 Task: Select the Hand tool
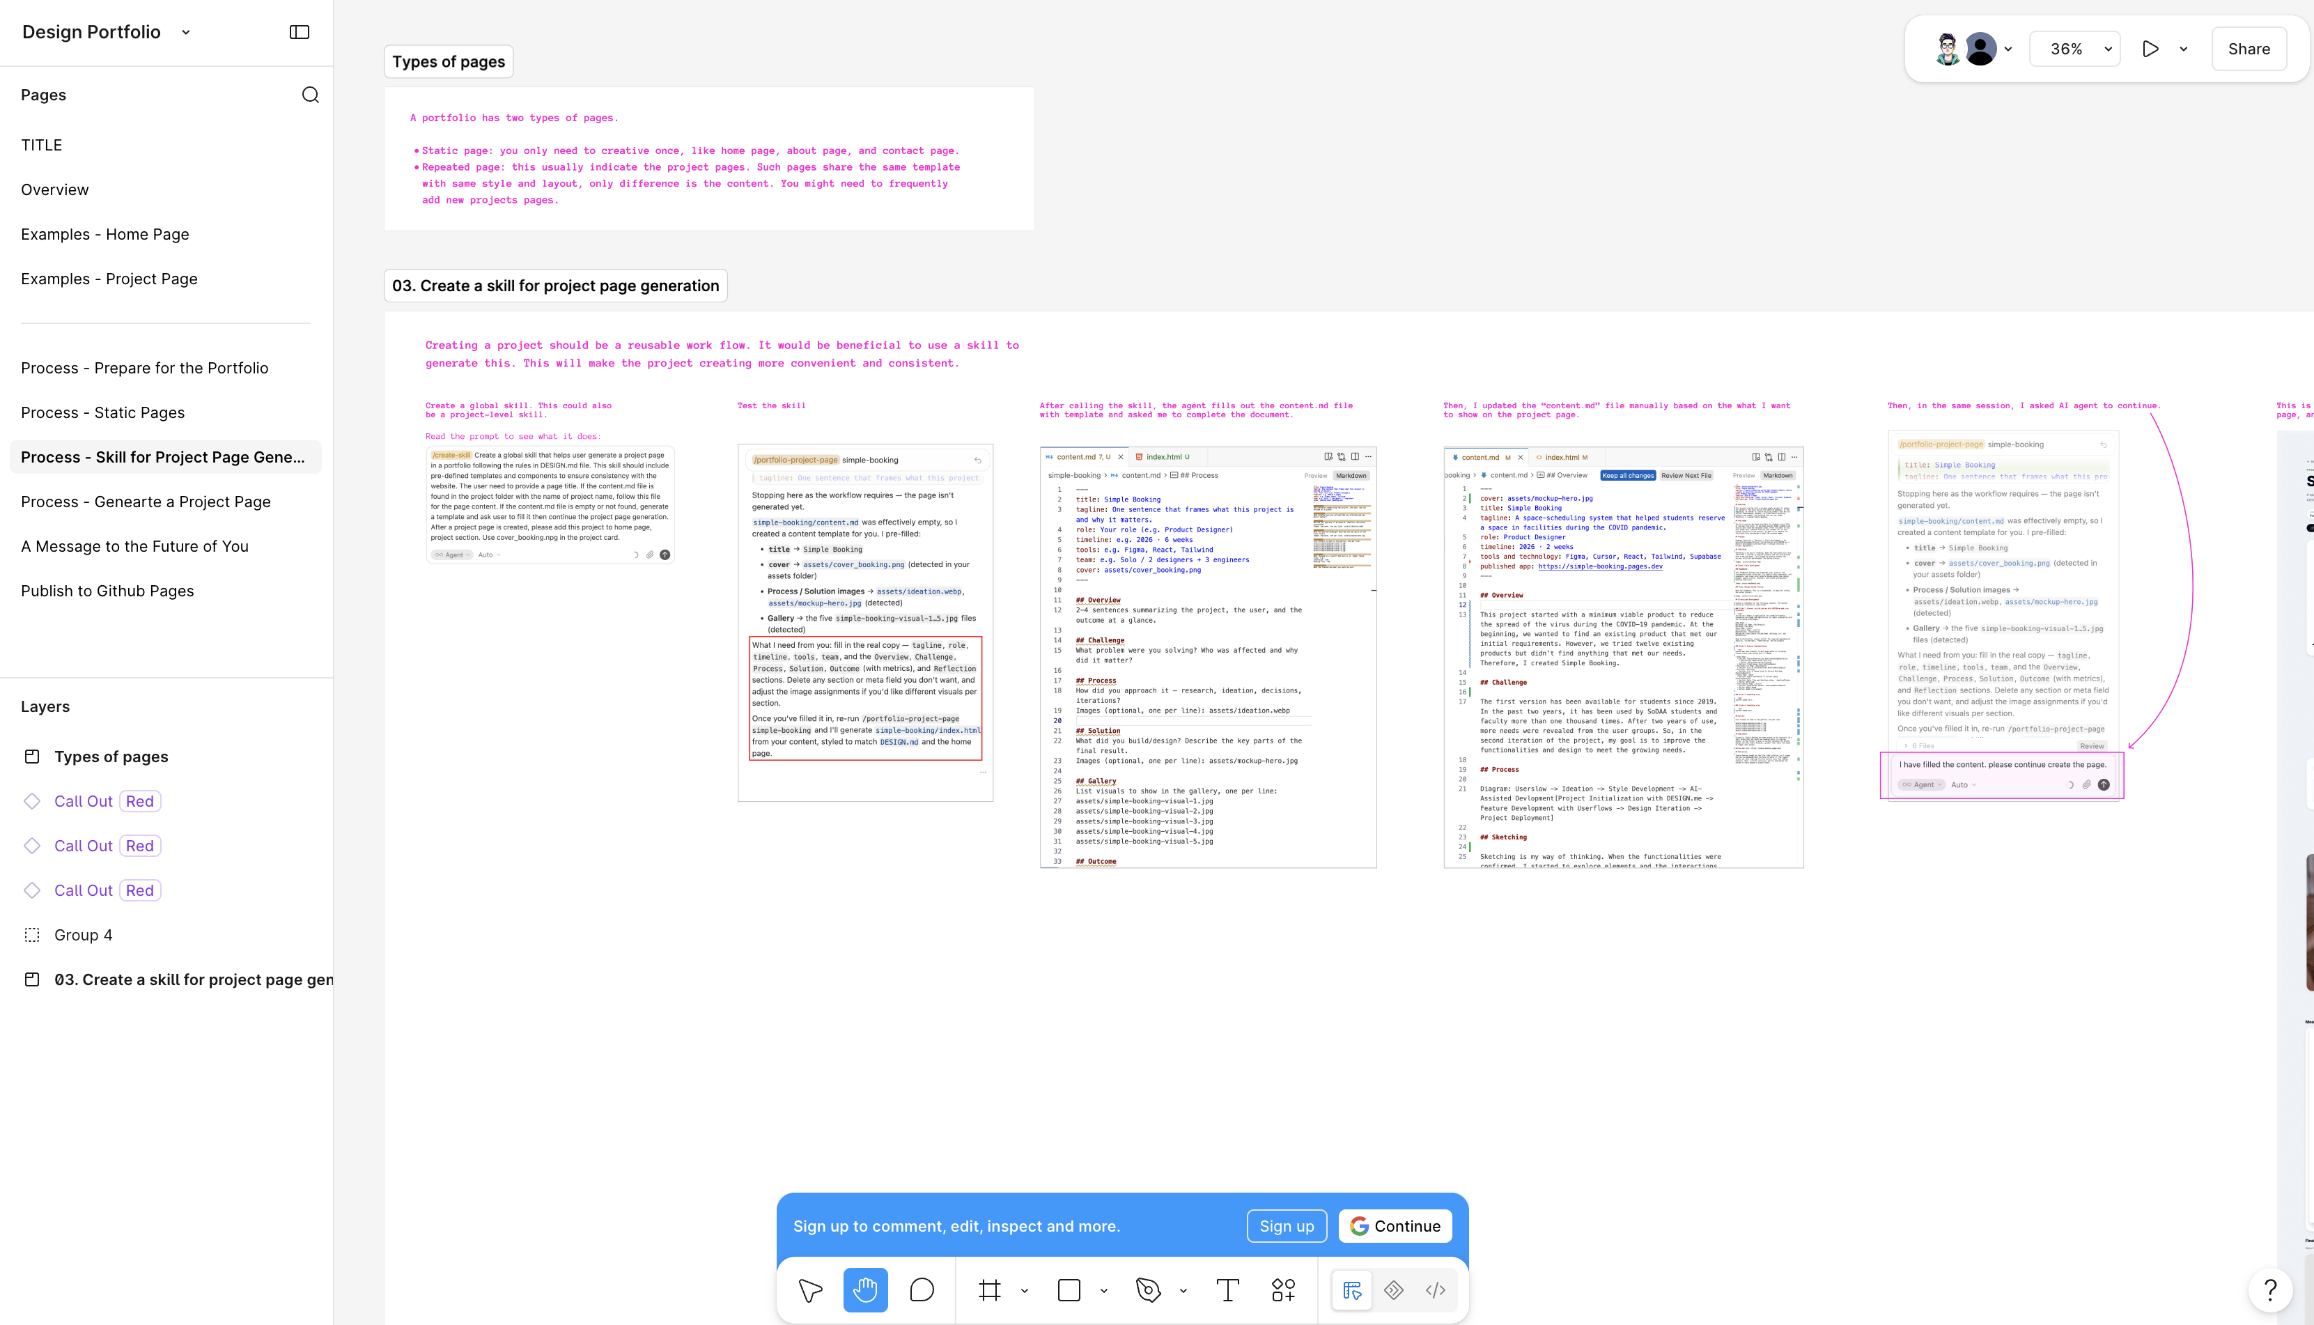click(865, 1289)
